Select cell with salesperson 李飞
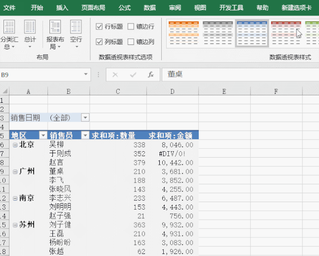319x256 pixels. 68,180
